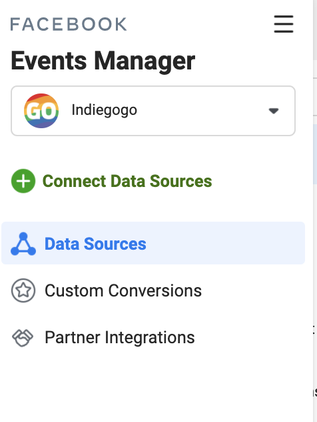The image size is (317, 422).
Task: Click the Partner Integrations handshake icon
Action: [x=23, y=337]
